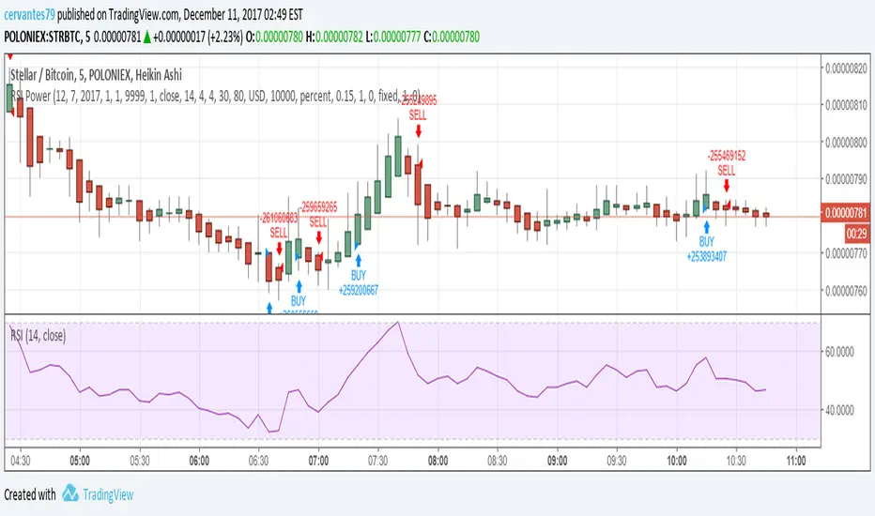Click the 0.00000760 price axis label
Image resolution: width=875 pixels, height=516 pixels.
point(846,291)
